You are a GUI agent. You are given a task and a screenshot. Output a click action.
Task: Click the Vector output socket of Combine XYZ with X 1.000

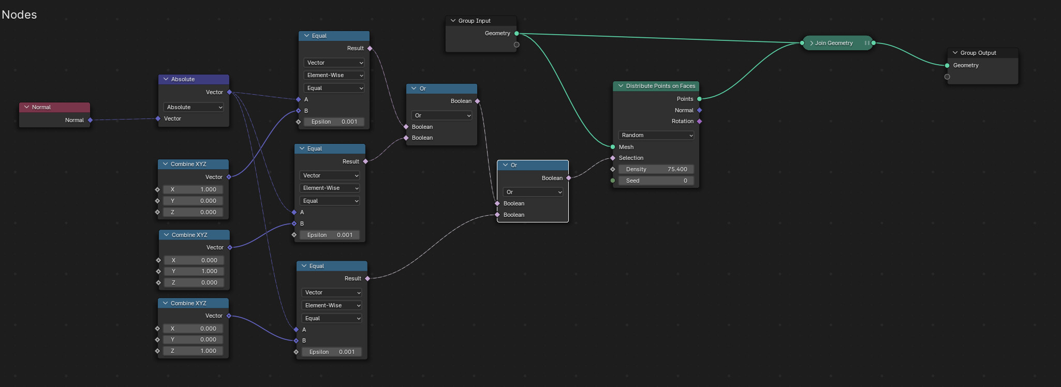click(x=229, y=177)
